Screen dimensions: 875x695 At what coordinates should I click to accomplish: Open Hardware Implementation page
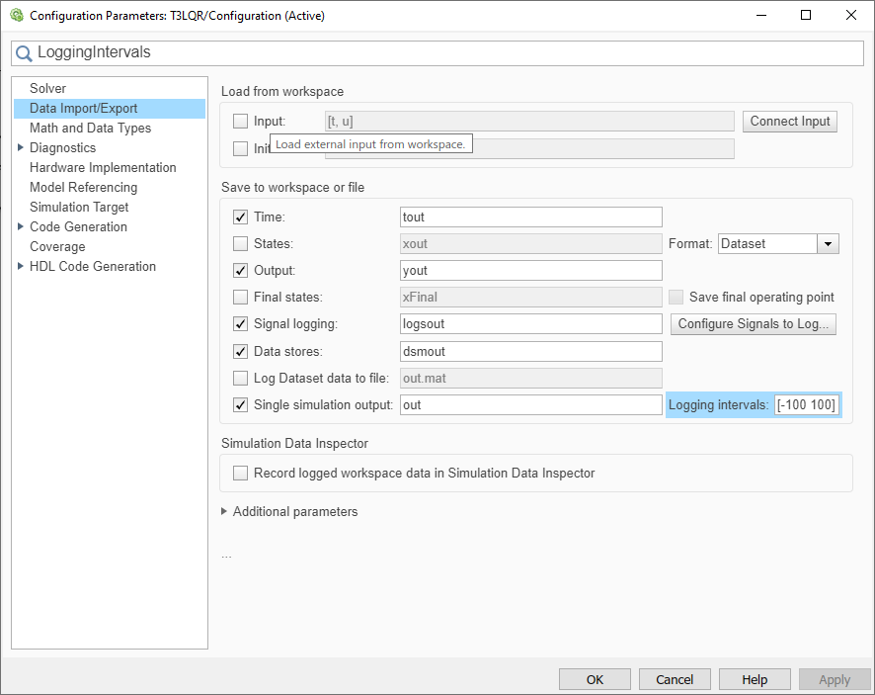pos(103,168)
